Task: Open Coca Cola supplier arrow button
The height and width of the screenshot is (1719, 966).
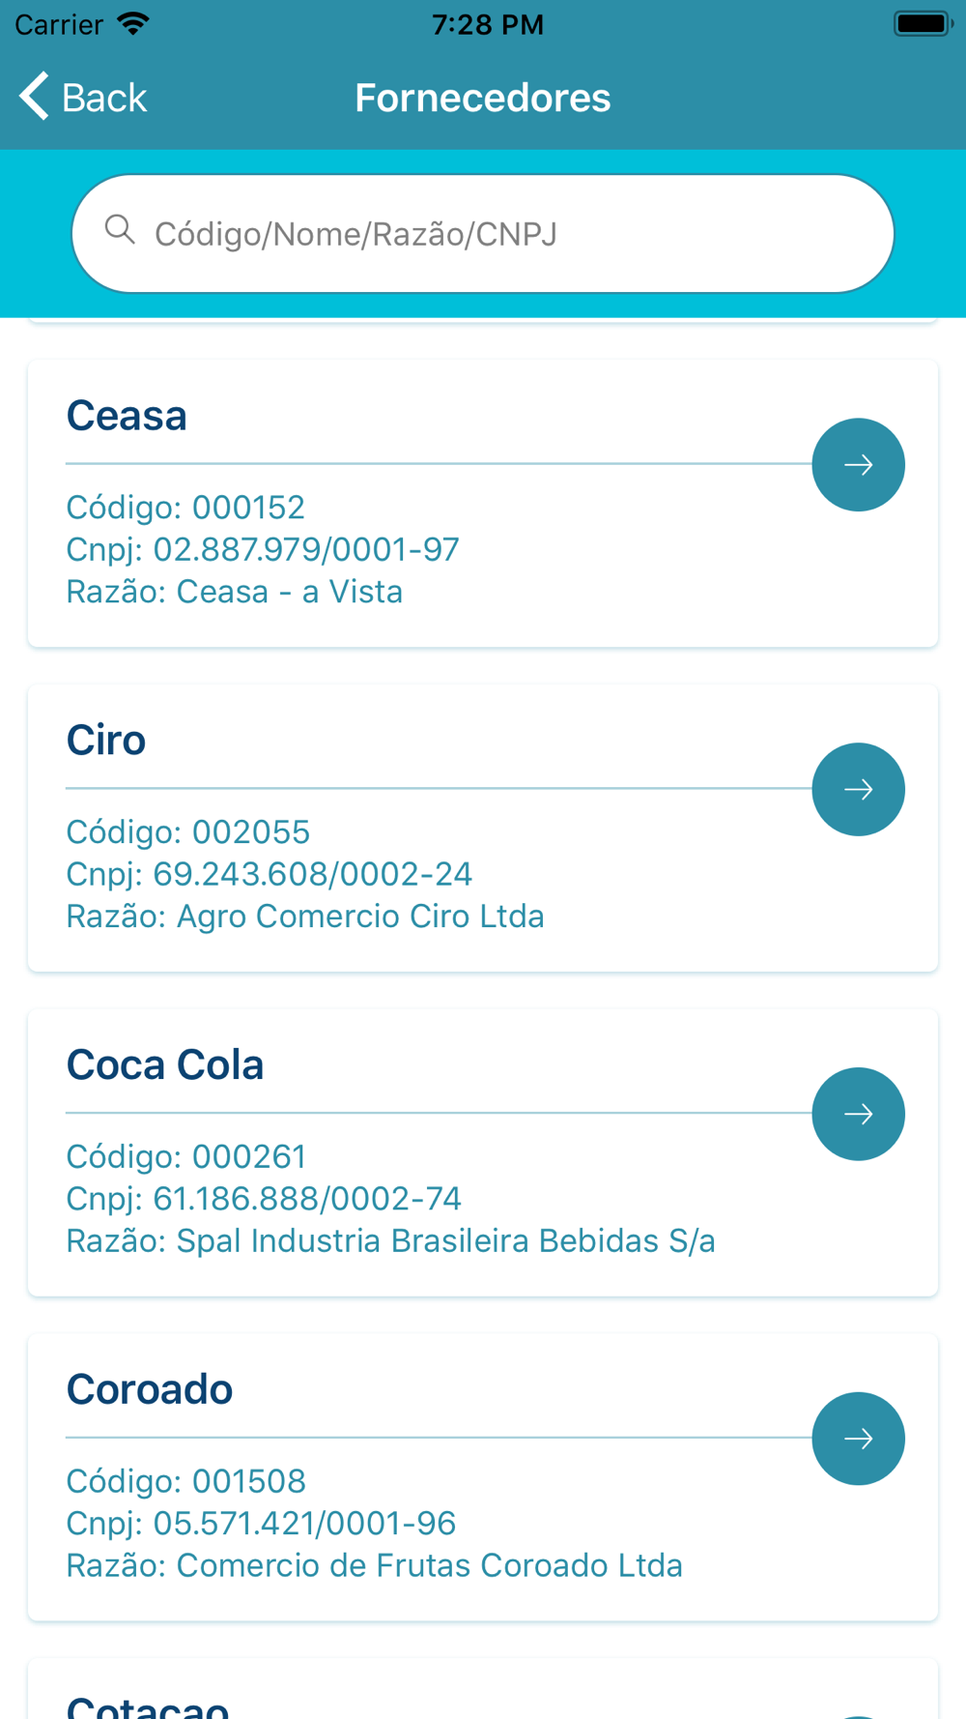Action: pyautogui.click(x=858, y=1114)
